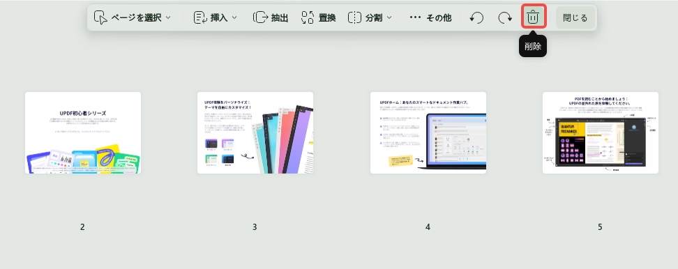Select page 2 thumbnail UPDF初心者シリーズ

[83, 132]
